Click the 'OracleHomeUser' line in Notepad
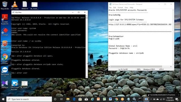This screenshot has height=102, width=181. [116, 36]
